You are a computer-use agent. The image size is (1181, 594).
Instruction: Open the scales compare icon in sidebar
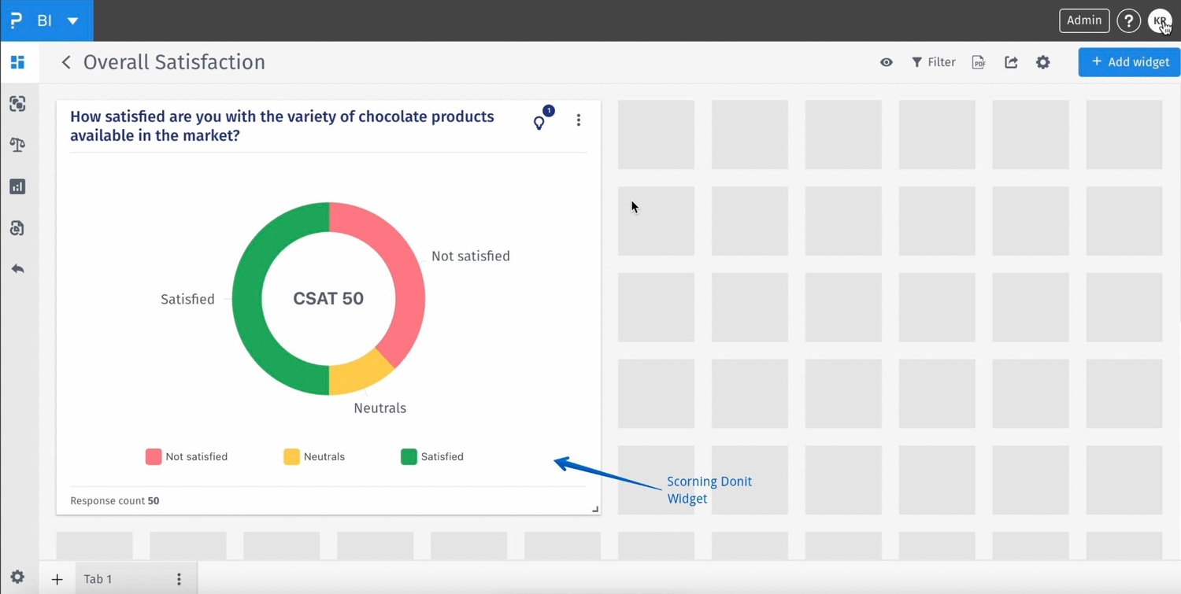tap(17, 145)
